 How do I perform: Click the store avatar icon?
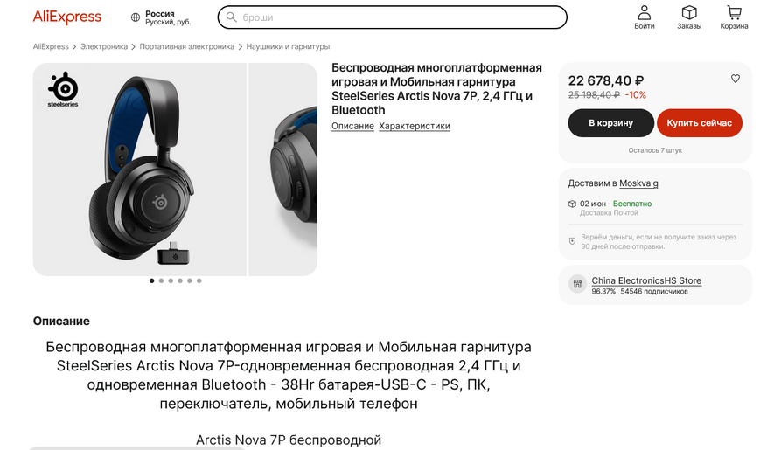coord(576,283)
